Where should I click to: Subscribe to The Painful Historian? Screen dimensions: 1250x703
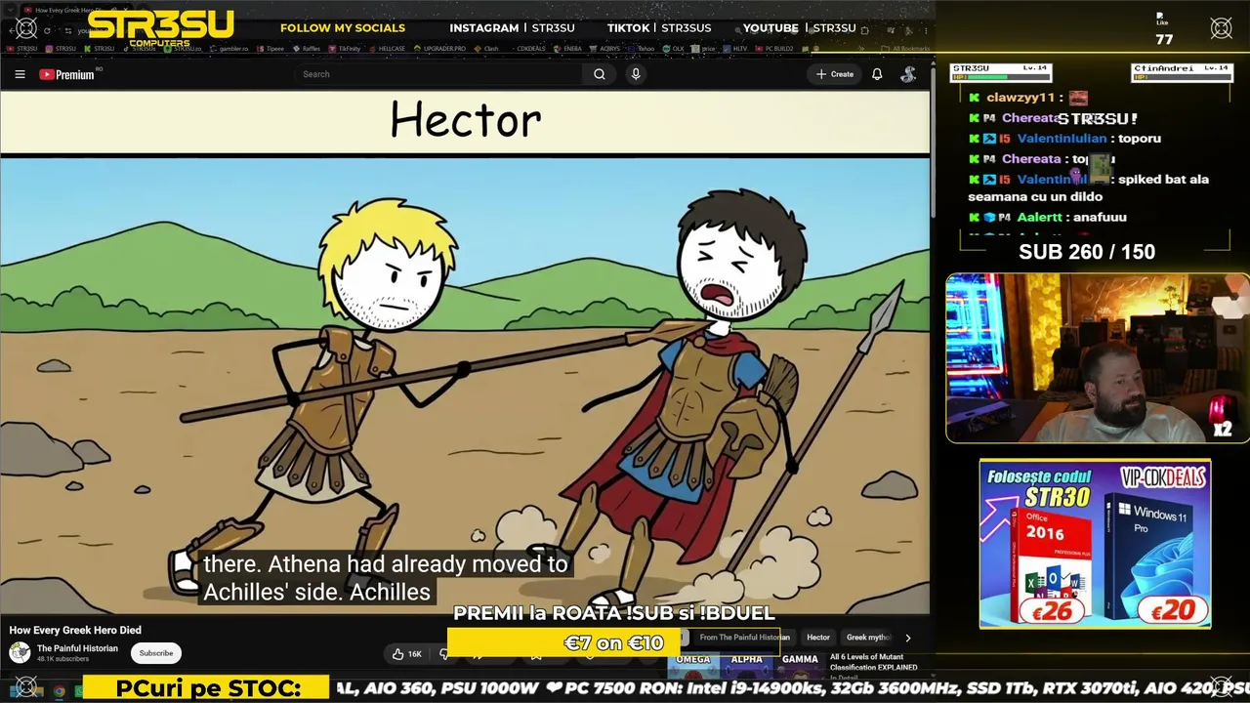pos(155,653)
